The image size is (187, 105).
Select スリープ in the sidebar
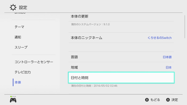coord(21,47)
